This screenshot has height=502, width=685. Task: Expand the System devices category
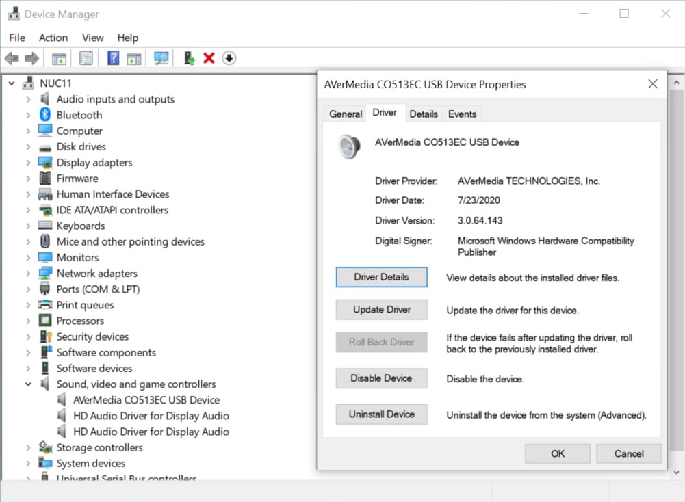coord(28,463)
